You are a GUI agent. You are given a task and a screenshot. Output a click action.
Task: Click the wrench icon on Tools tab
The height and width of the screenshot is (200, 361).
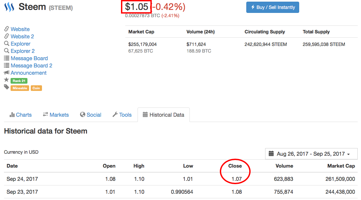coord(115,114)
